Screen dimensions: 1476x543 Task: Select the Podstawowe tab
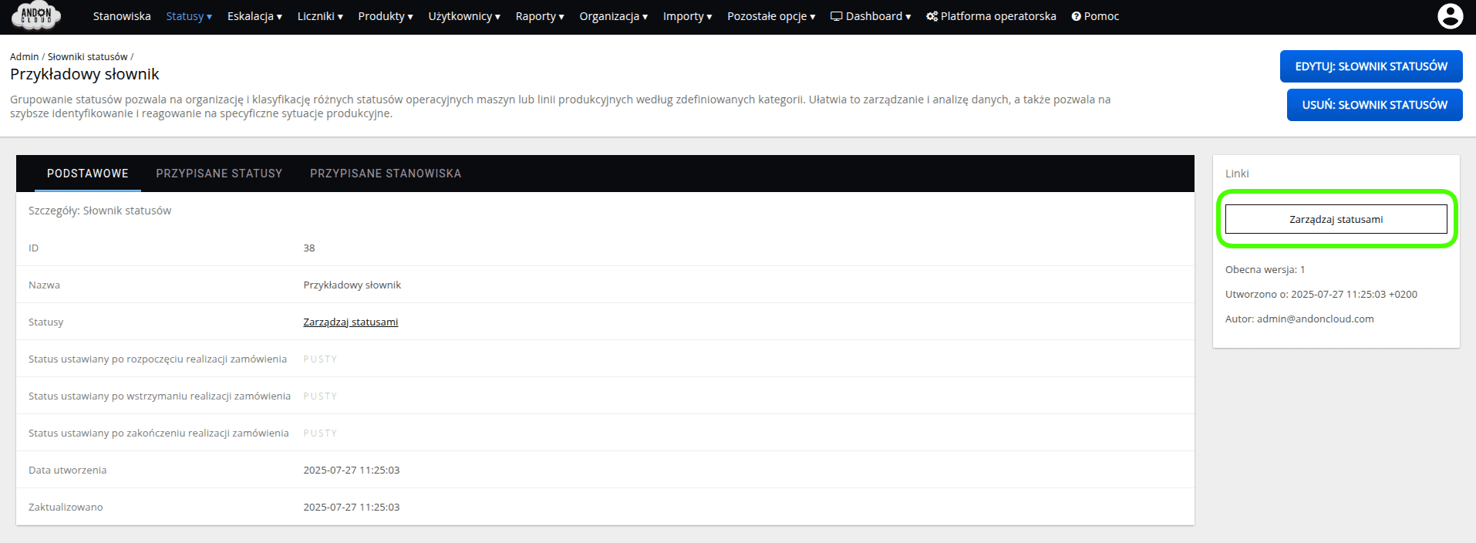tap(88, 174)
